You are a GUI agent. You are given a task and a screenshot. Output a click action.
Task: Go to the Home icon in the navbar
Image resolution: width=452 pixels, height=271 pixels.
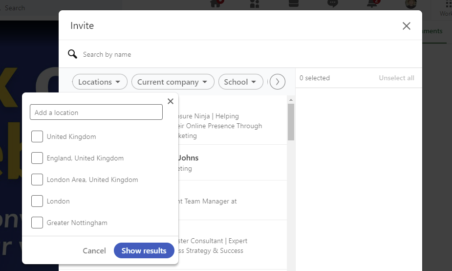point(216,3)
